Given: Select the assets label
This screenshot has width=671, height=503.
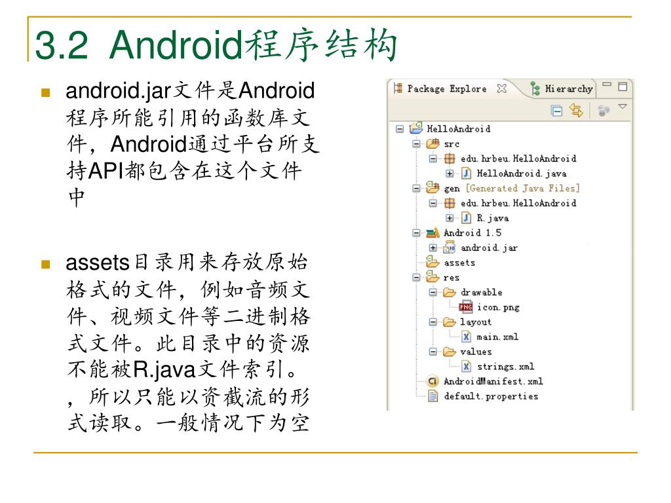Looking at the screenshot, I should tap(459, 263).
